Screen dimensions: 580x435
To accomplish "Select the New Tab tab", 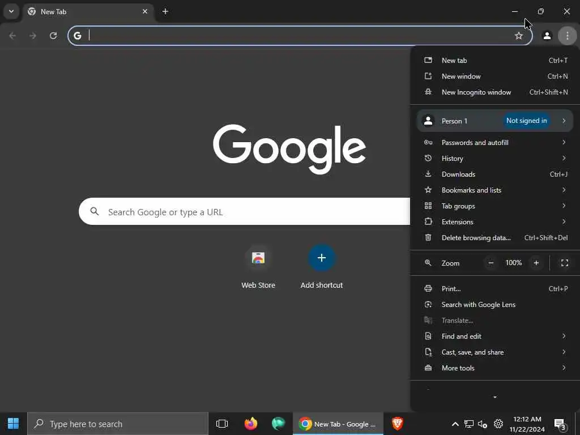I will [89, 11].
